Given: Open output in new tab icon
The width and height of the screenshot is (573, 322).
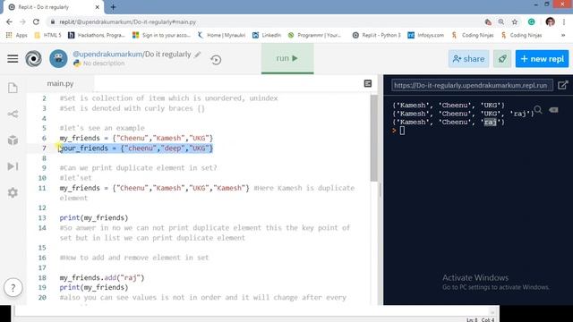Looking at the screenshot, I should [x=563, y=86].
